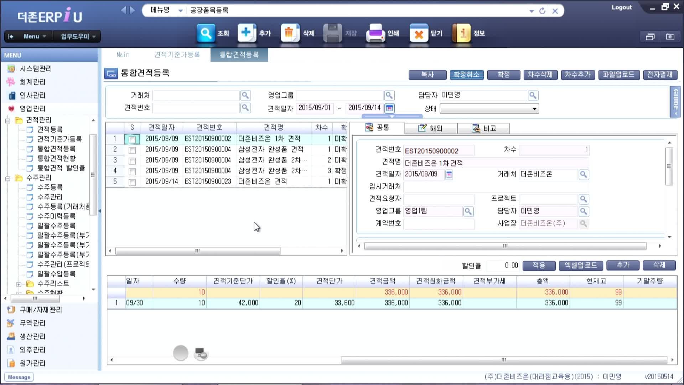Open 거래처 더존비즈온 lookup in detail panel
The width and height of the screenshot is (684, 385).
(x=584, y=175)
